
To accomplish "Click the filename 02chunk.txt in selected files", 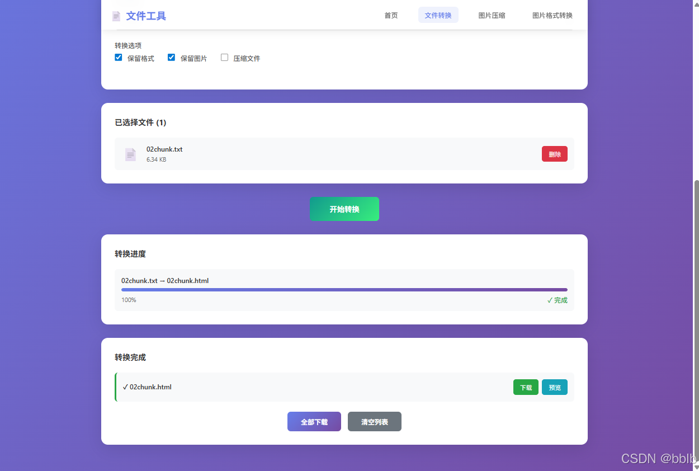I will pyautogui.click(x=164, y=149).
